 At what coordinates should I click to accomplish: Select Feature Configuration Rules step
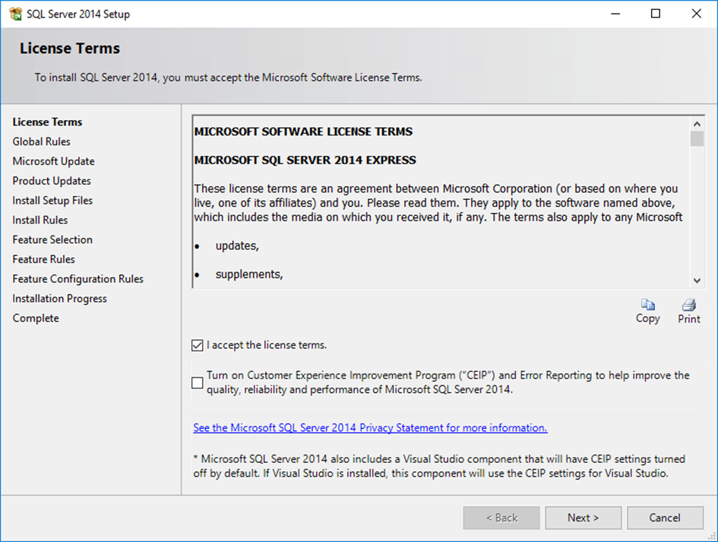click(77, 279)
